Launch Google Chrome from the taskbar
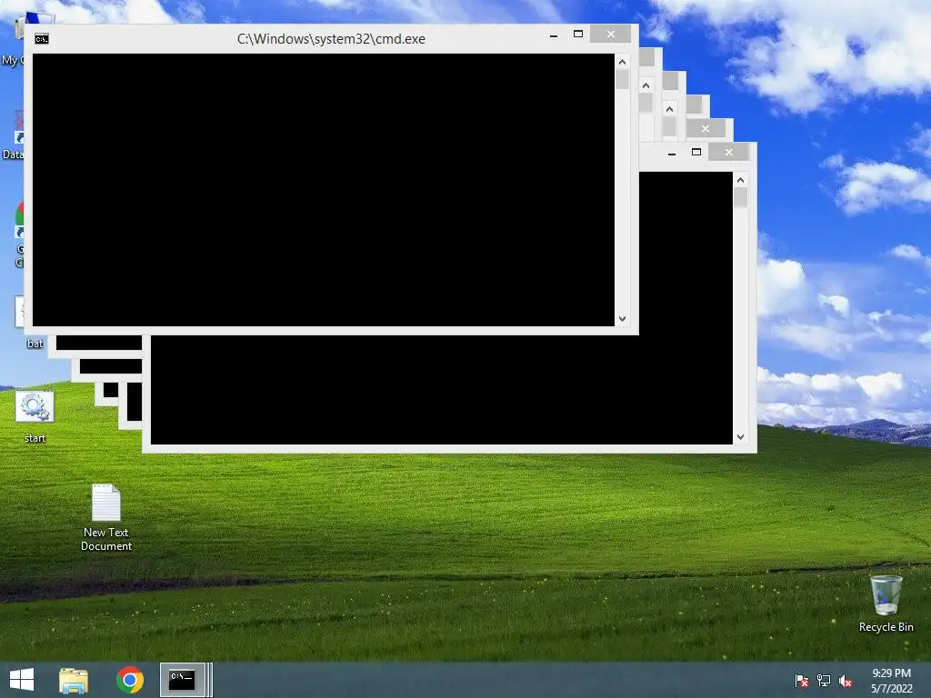The width and height of the screenshot is (931, 698). 130,680
